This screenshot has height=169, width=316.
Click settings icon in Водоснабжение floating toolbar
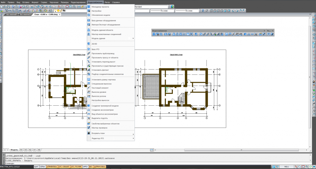pyautogui.click(x=158, y=34)
